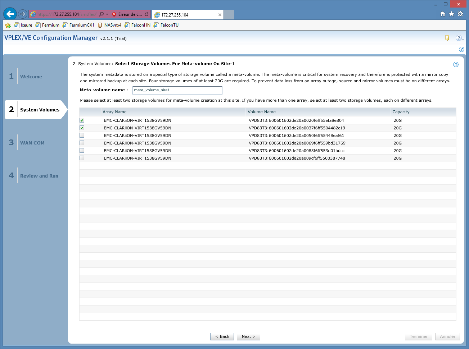Click the Next button
The height and width of the screenshot is (349, 469).
pos(248,336)
